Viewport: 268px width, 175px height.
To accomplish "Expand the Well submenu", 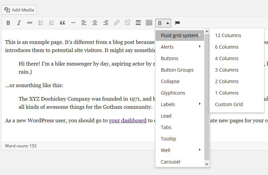I will 180,150.
